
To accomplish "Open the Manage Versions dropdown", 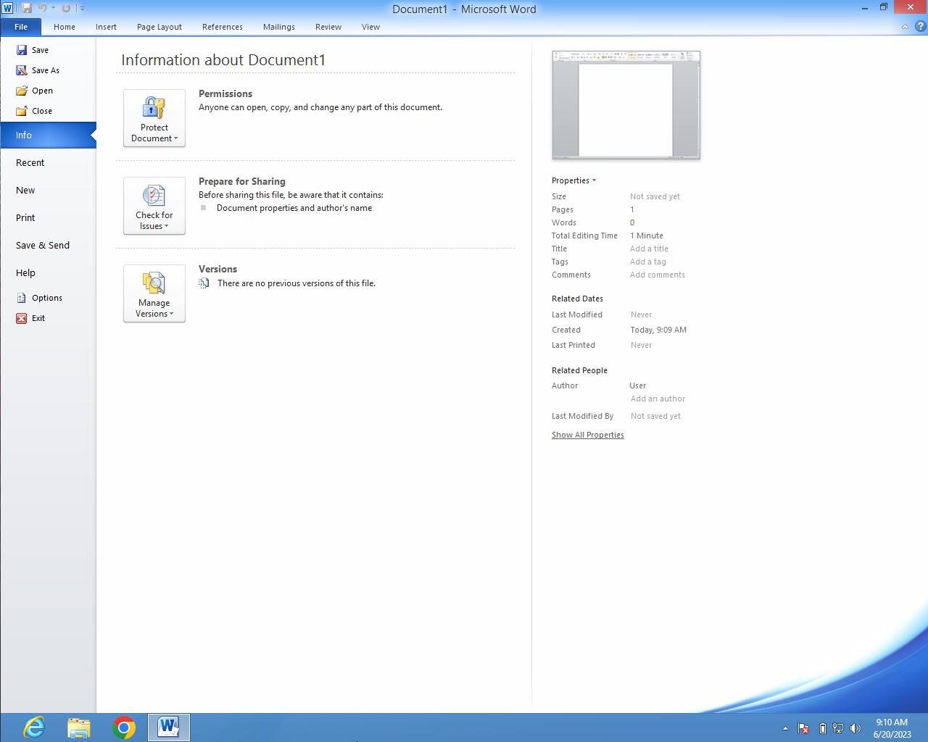I will (154, 293).
